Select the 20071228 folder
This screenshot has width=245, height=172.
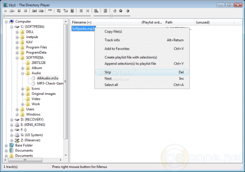[x=38, y=63]
